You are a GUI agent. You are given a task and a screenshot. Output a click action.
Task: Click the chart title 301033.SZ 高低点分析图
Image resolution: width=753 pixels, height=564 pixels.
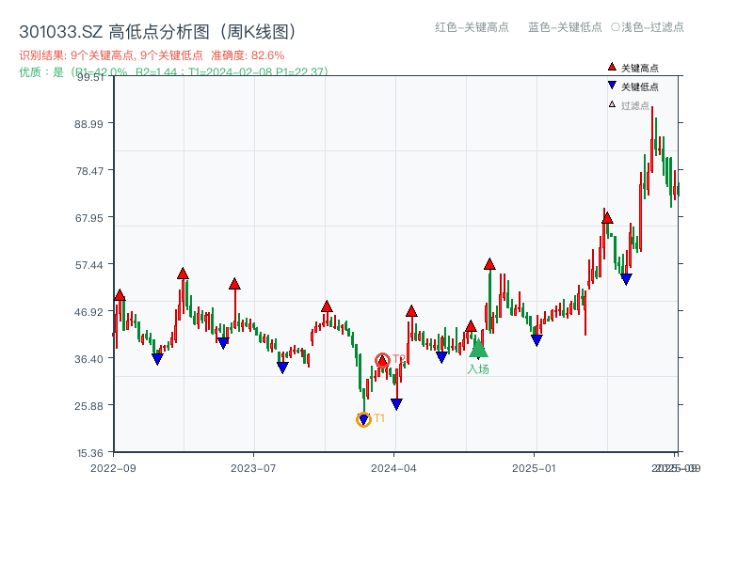[158, 32]
